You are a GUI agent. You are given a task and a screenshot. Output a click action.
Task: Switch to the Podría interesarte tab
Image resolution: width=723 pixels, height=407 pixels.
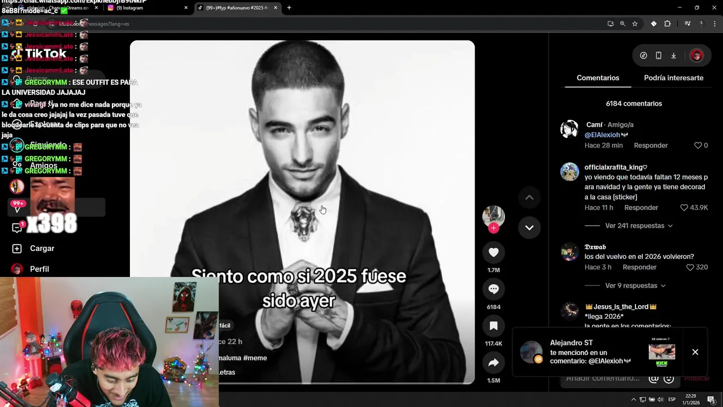coord(673,78)
